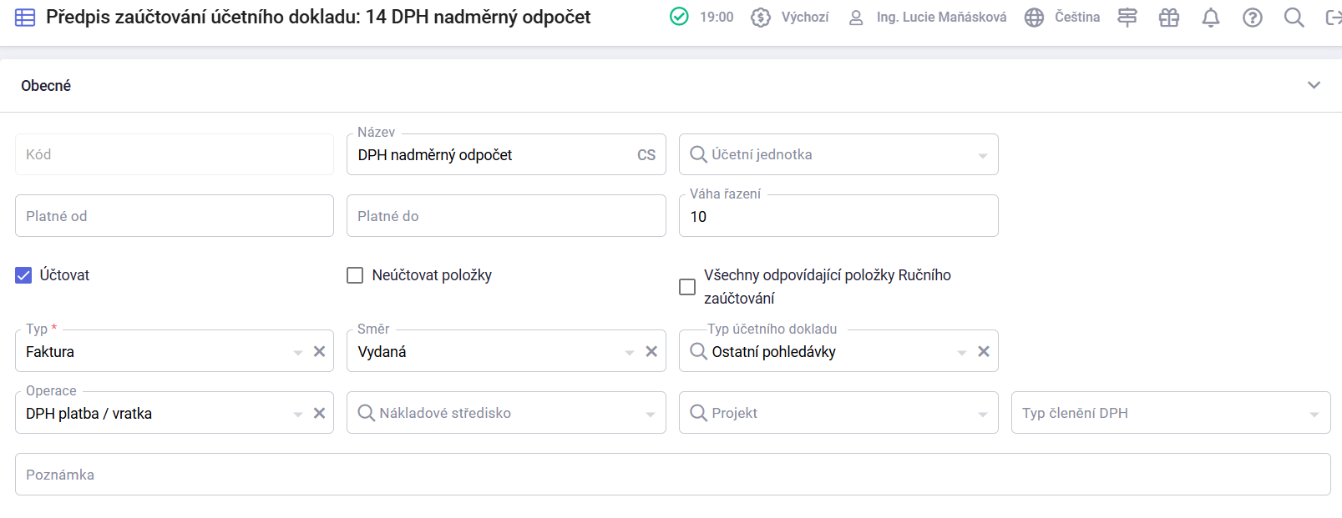The height and width of the screenshot is (518, 1342).
Task: Click the notifications bell icon
Action: 1210,18
